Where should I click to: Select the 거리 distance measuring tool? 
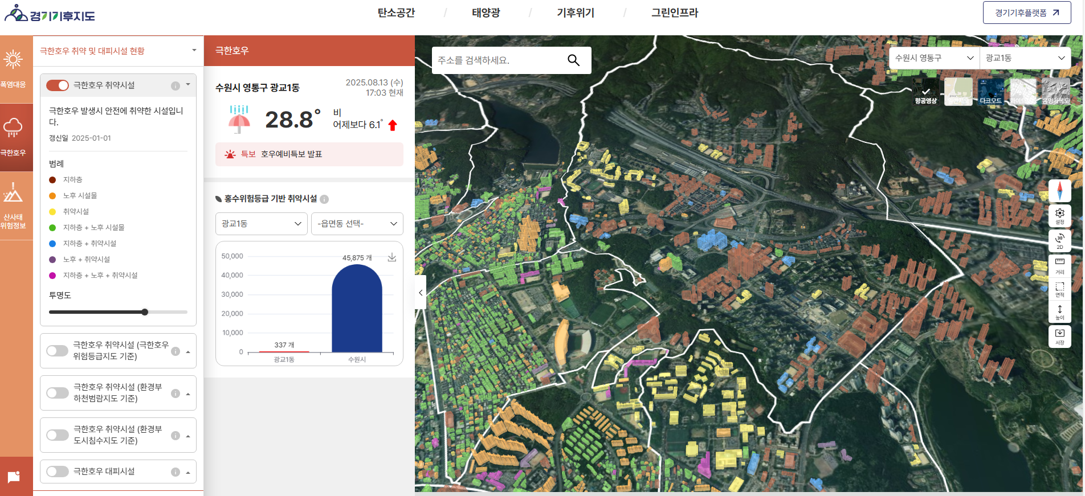pyautogui.click(x=1059, y=265)
